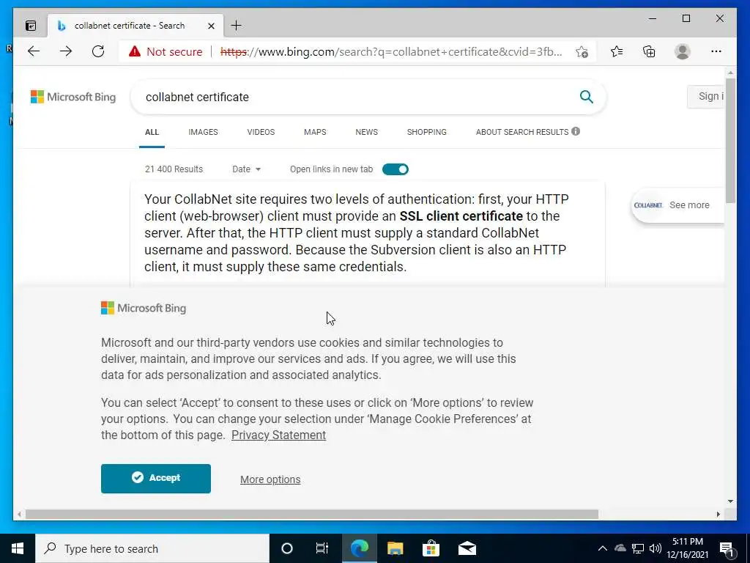
Task: Click the Edge icon in the taskbar
Action: (x=360, y=548)
